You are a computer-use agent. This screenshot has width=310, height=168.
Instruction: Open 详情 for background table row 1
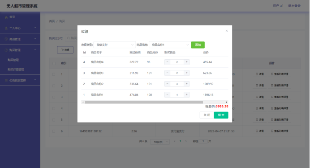click(260, 74)
